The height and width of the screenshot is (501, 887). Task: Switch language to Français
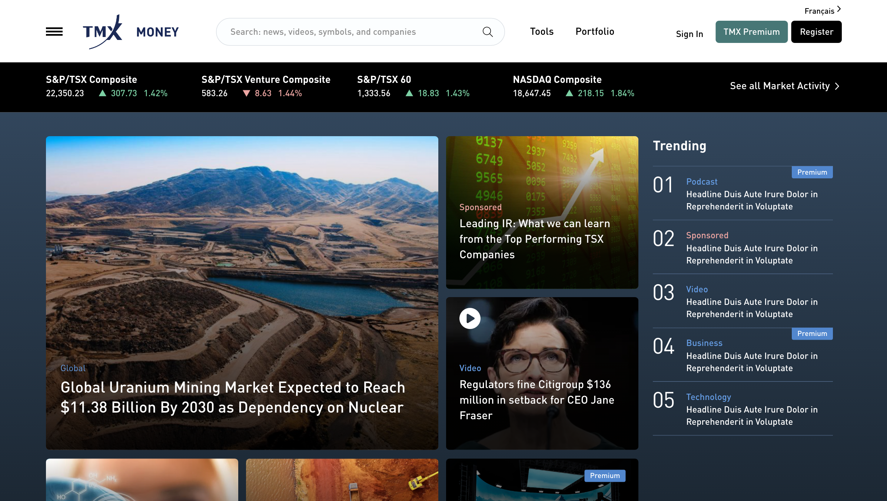pyautogui.click(x=819, y=11)
